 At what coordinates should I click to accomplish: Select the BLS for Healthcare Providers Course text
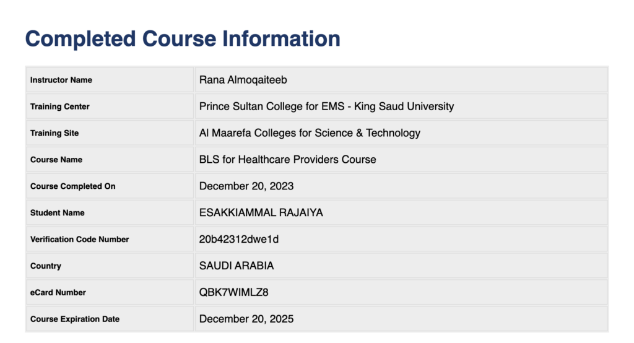click(x=287, y=160)
